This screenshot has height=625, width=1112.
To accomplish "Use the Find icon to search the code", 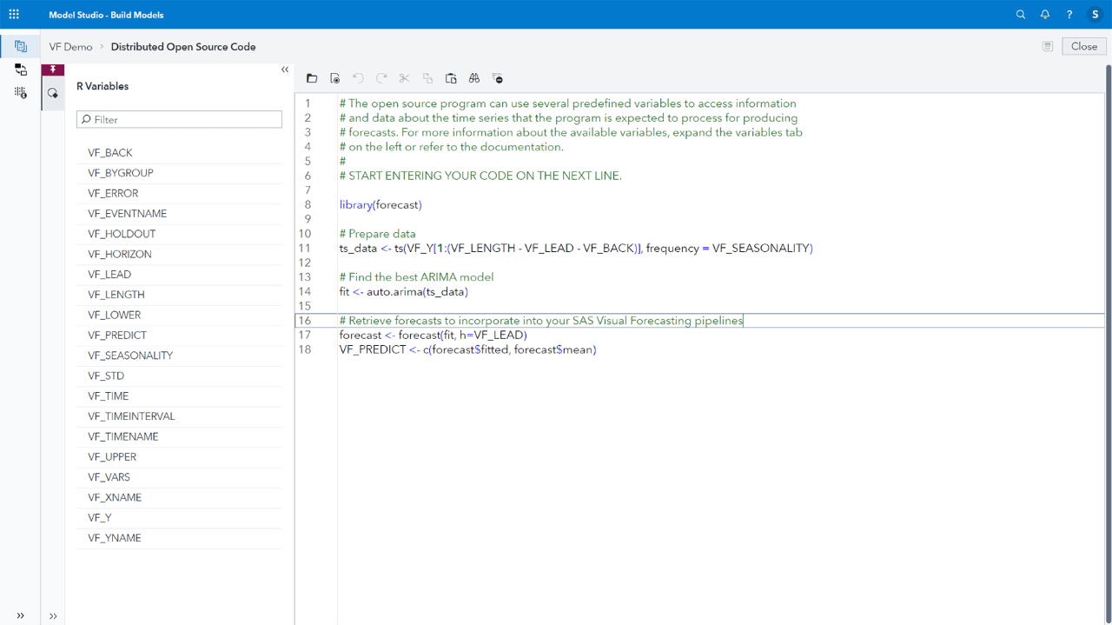I will pyautogui.click(x=474, y=77).
